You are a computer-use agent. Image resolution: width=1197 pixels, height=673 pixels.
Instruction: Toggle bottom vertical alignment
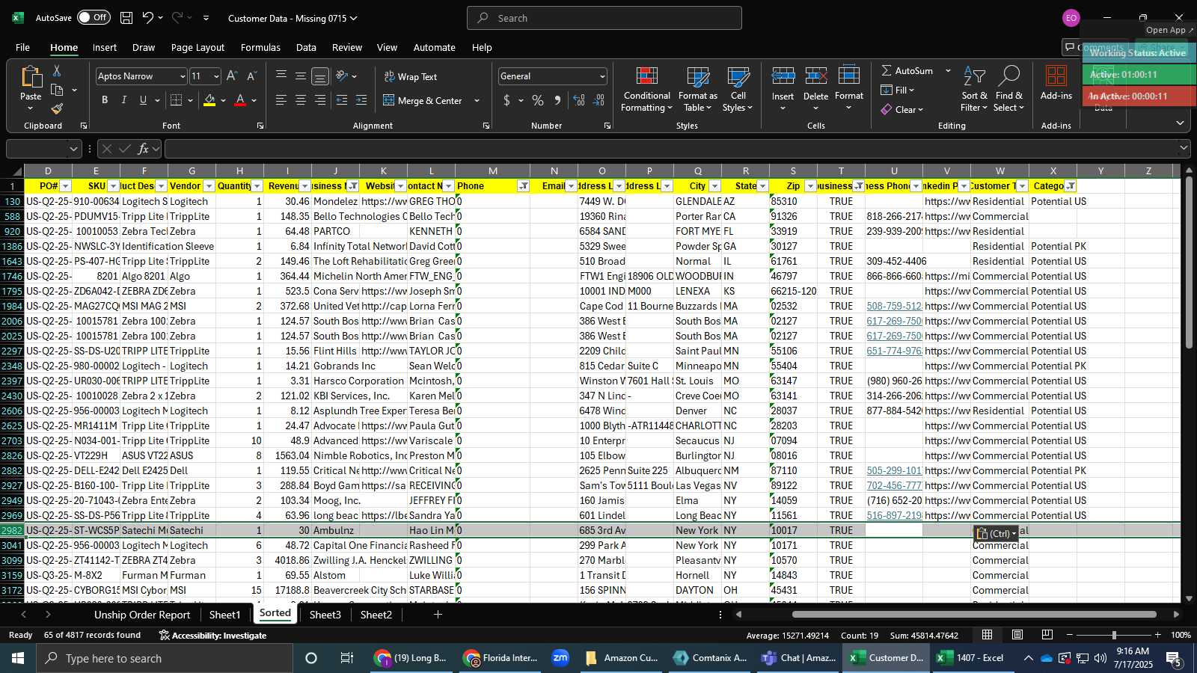coord(320,76)
